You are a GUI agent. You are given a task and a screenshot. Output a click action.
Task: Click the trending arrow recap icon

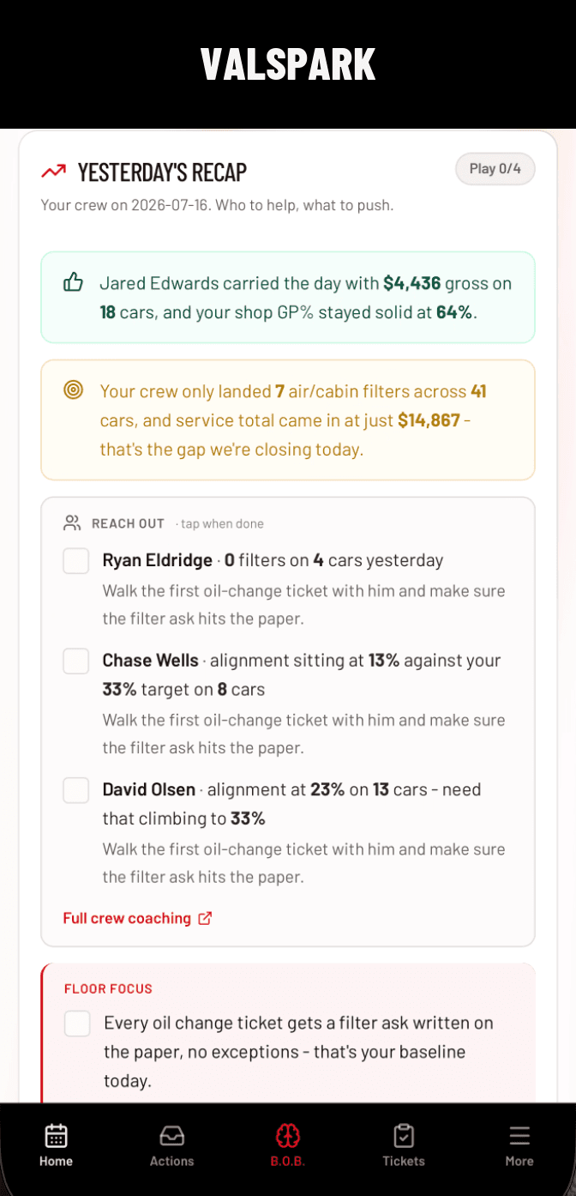coord(53,172)
